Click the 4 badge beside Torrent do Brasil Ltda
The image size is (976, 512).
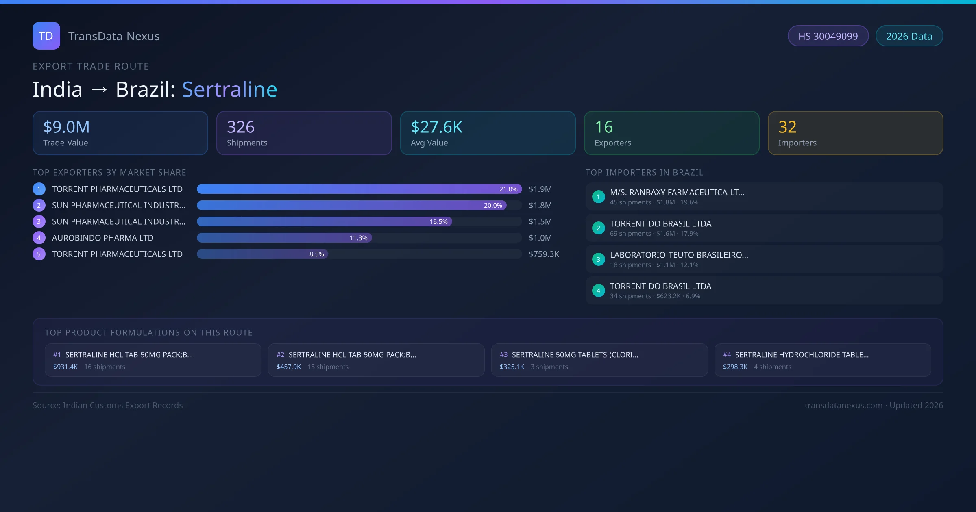(598, 290)
